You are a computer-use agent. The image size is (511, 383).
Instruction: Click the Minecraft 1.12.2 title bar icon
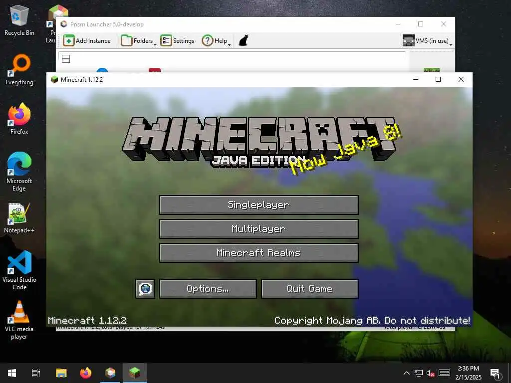point(54,79)
